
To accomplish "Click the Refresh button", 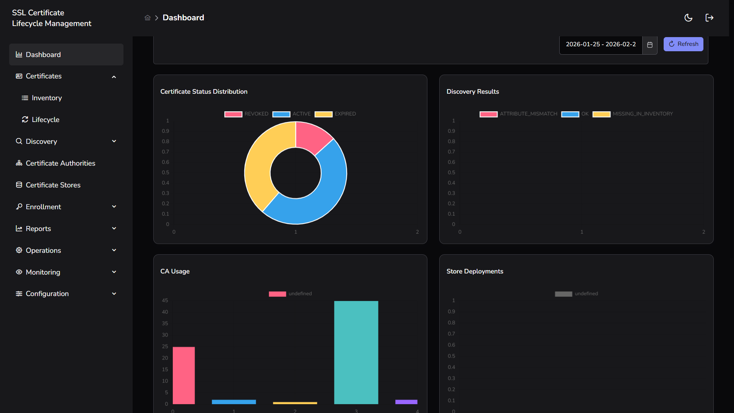I will pyautogui.click(x=683, y=44).
